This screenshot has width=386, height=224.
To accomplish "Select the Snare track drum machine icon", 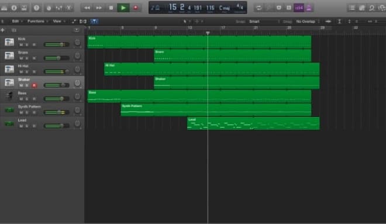I will pyautogui.click(x=9, y=56).
